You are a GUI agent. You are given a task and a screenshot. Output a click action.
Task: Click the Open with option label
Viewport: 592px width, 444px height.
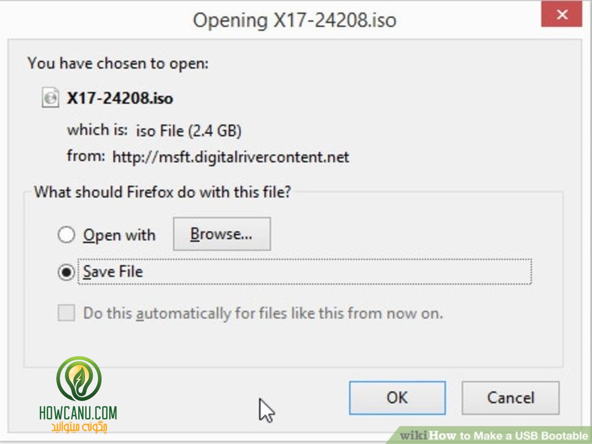pyautogui.click(x=120, y=235)
